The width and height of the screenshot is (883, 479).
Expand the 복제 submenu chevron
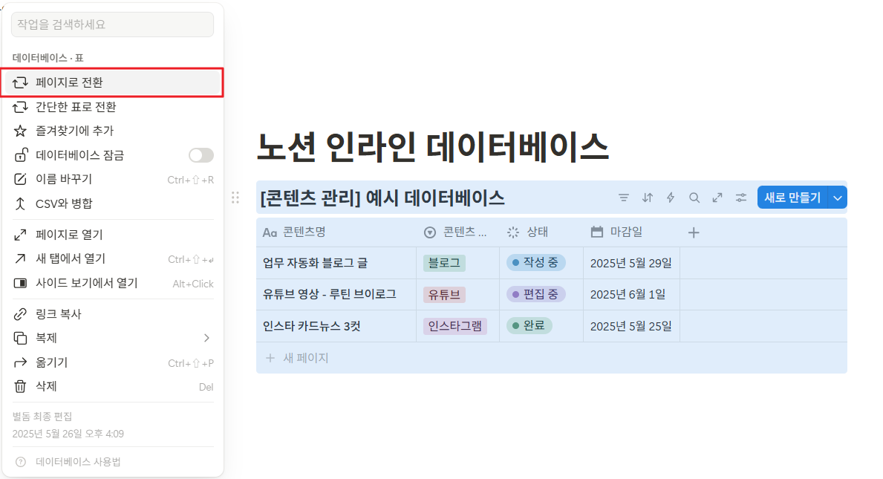point(206,337)
